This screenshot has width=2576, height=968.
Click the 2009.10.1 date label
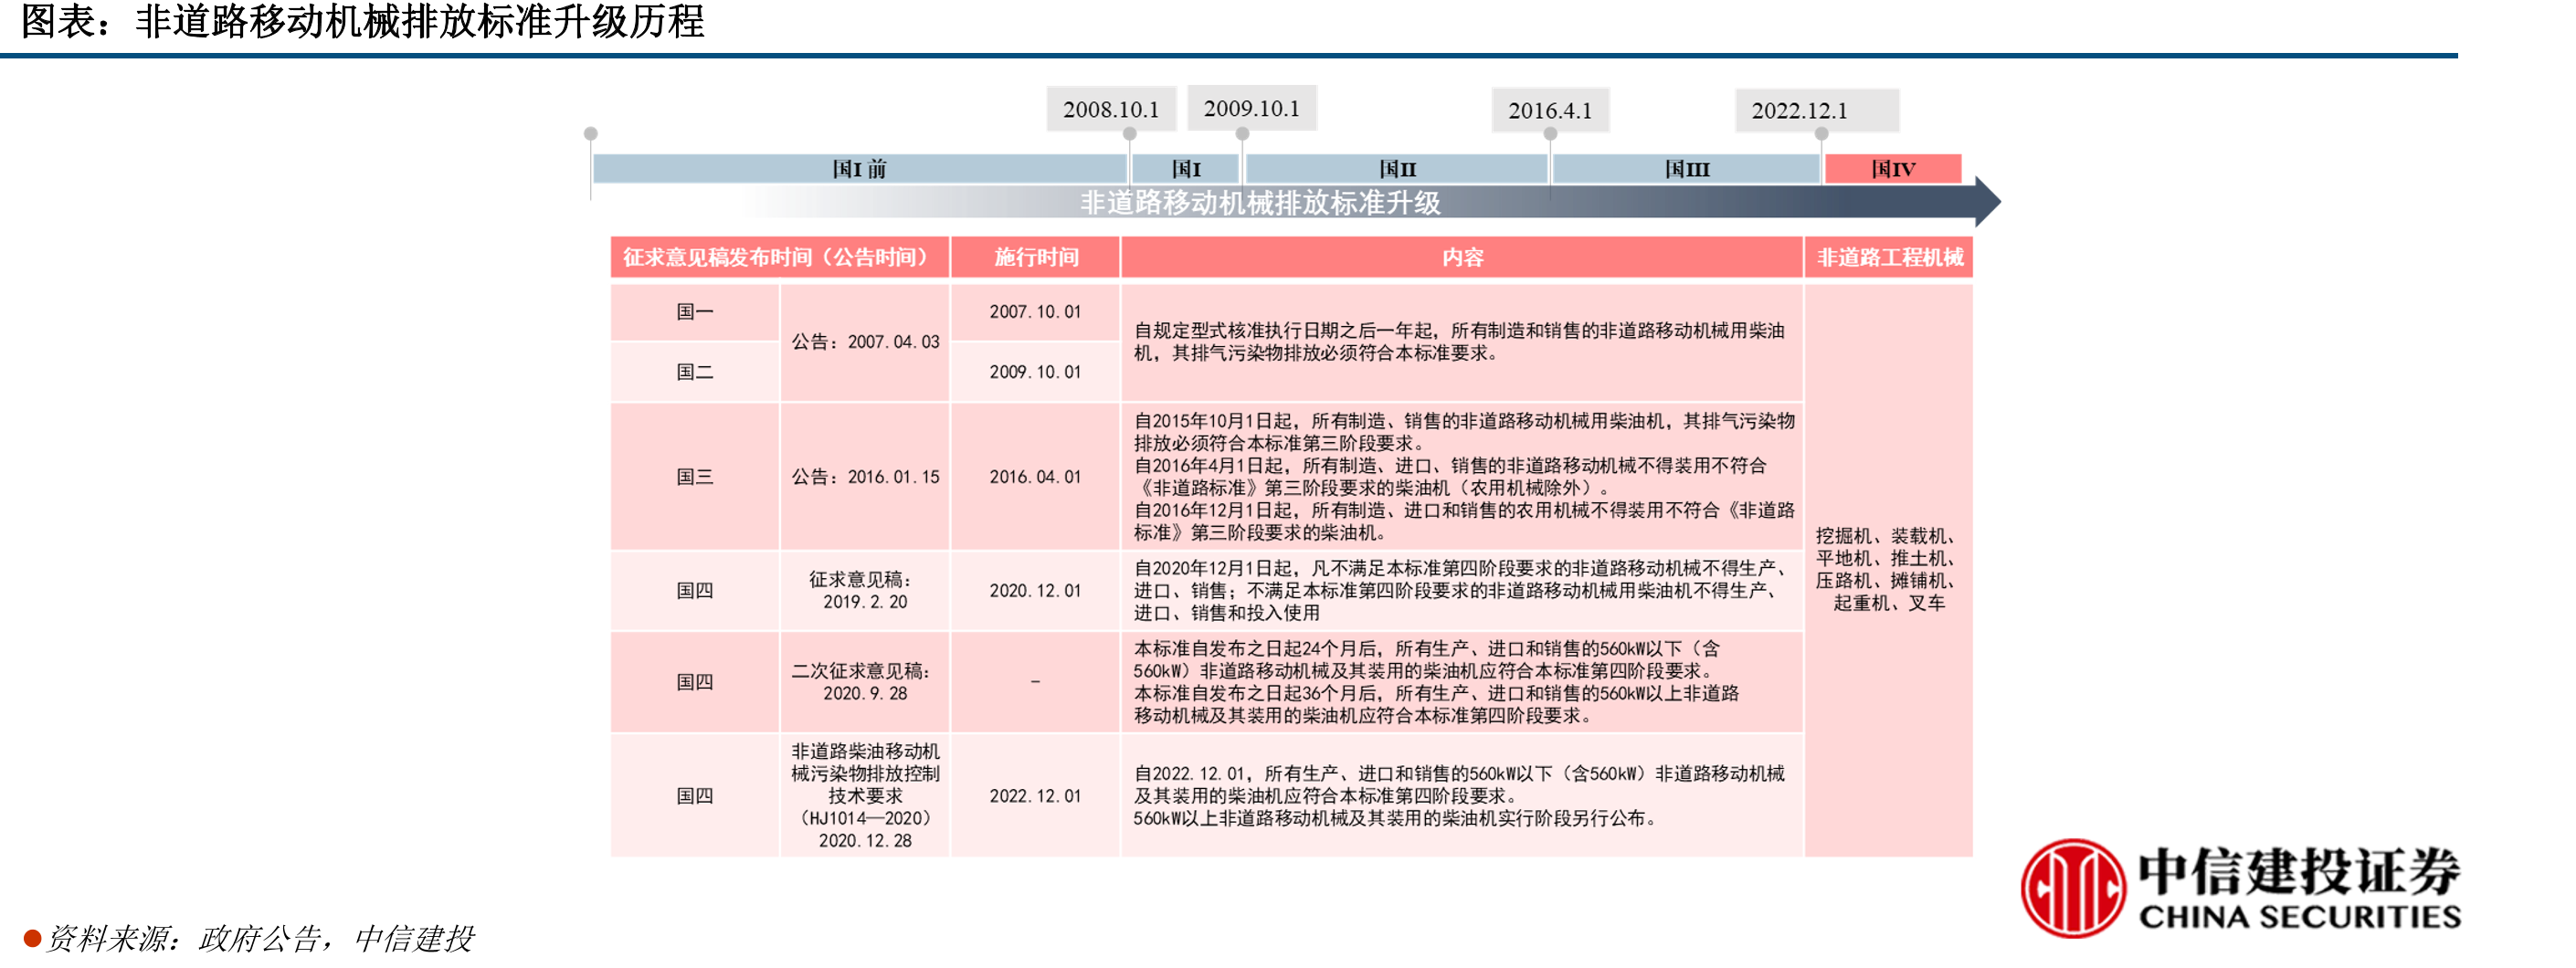(x=1251, y=108)
